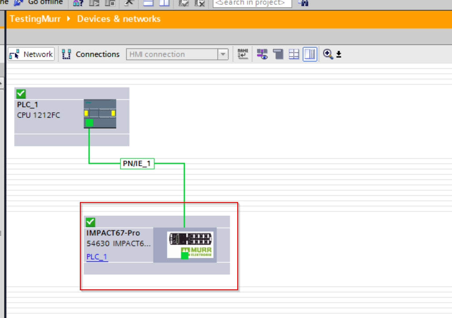Select the 54630 IMPACT6... type text

pyautogui.click(x=119, y=243)
